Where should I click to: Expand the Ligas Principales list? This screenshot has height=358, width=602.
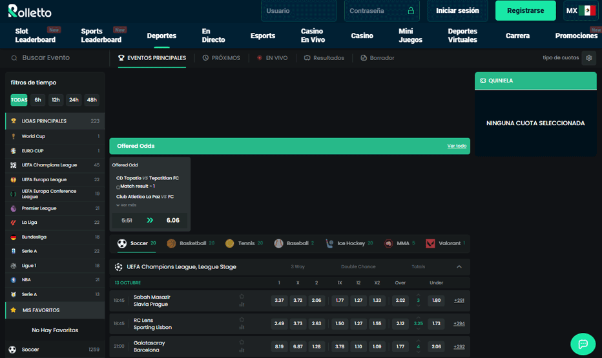(x=56, y=121)
